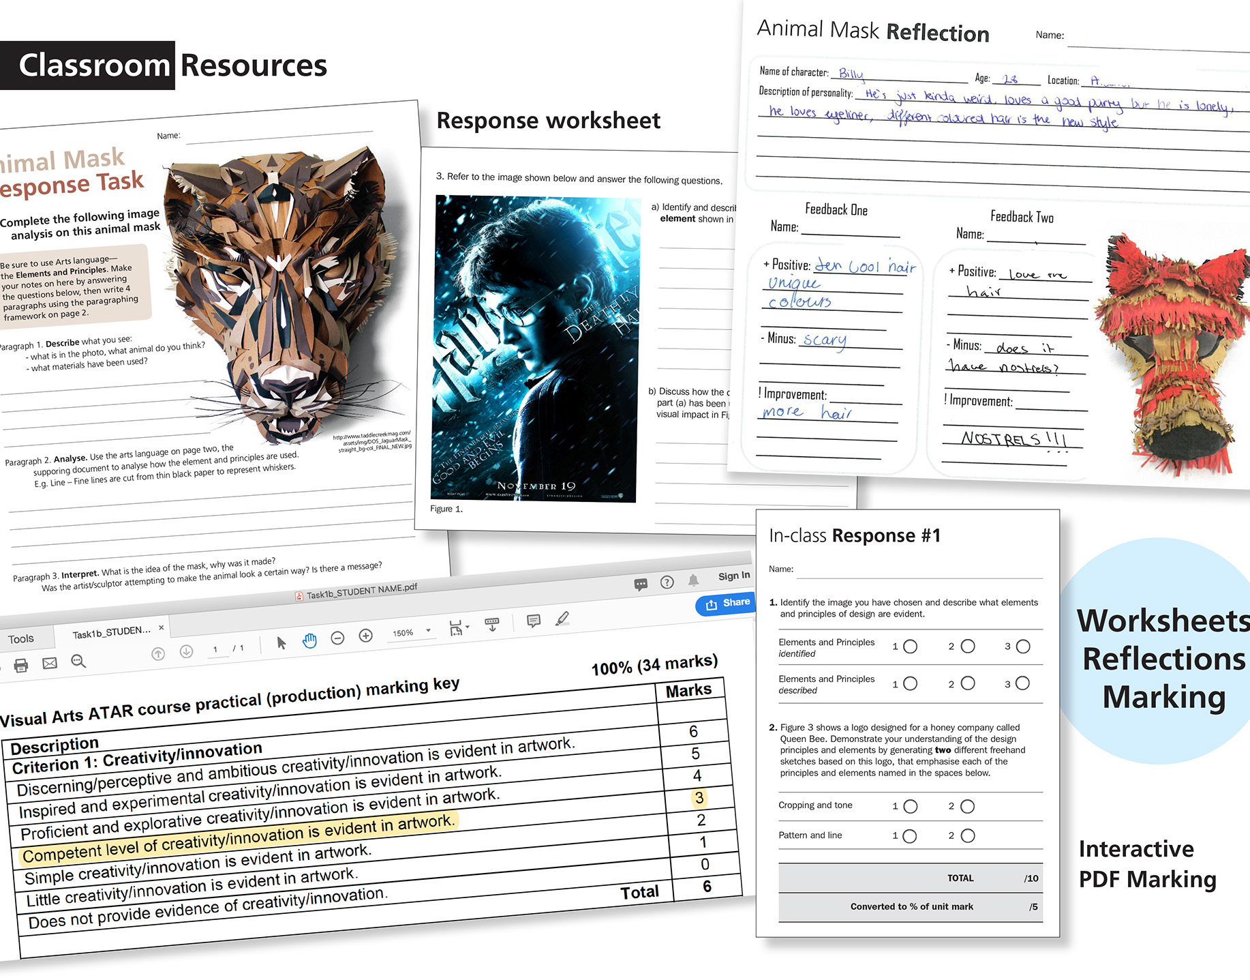Screen dimensions: 1250x980
Task: Click the red fringed mask photo
Action: pos(1172,353)
